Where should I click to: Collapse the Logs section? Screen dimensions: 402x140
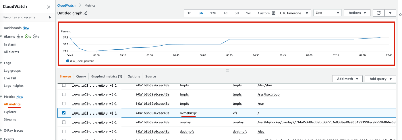click(1, 63)
